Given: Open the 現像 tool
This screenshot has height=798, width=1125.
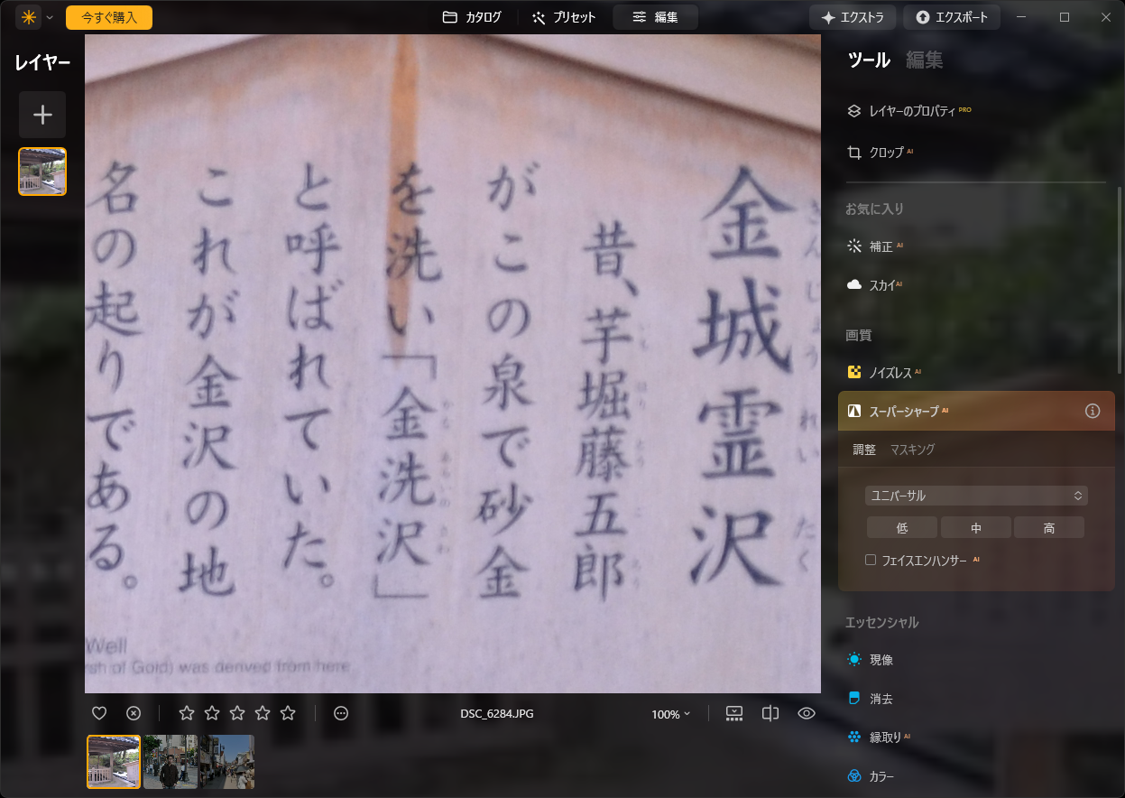Looking at the screenshot, I should [881, 659].
